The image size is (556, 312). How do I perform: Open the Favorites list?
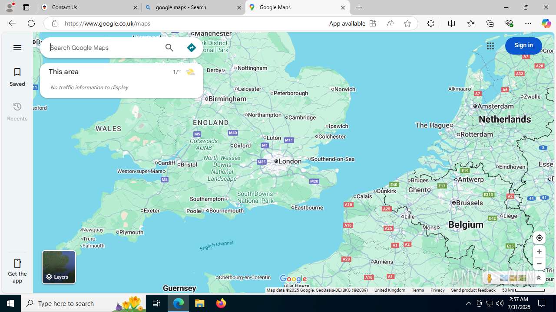point(470,23)
